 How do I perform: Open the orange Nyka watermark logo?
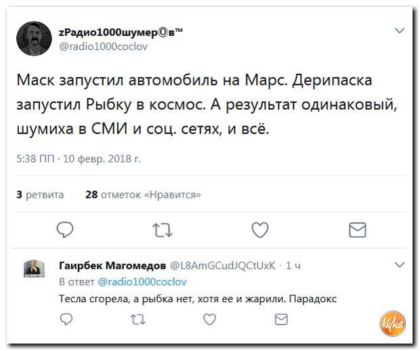392,323
